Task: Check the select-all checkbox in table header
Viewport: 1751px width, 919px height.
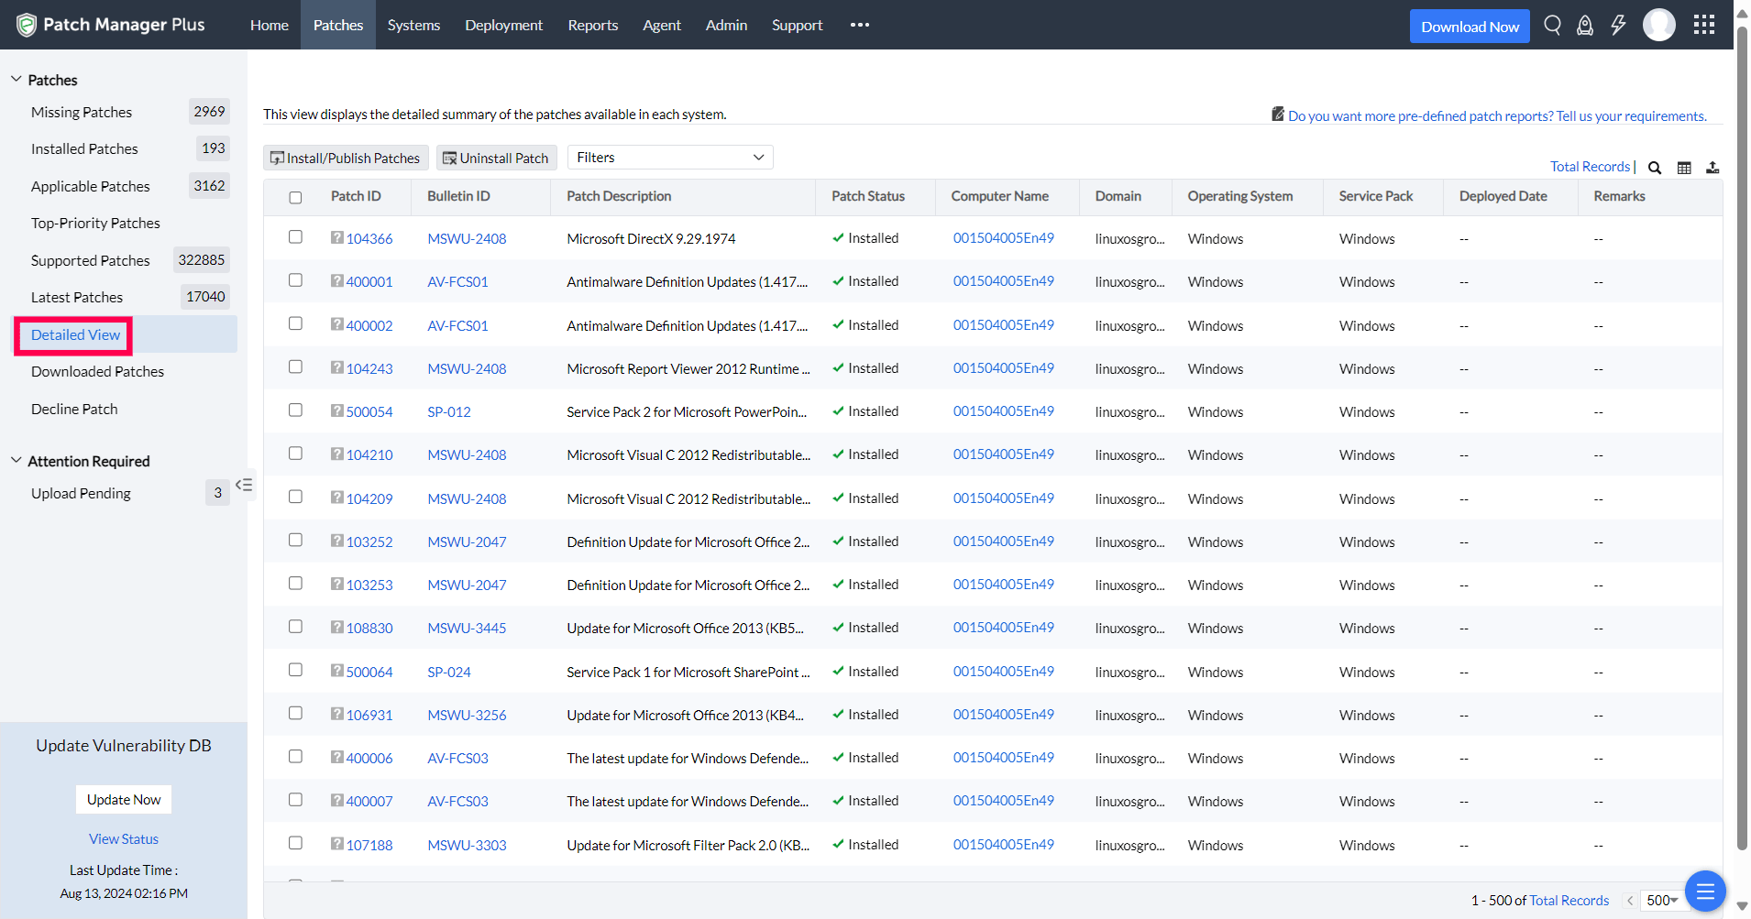Action: tap(295, 197)
